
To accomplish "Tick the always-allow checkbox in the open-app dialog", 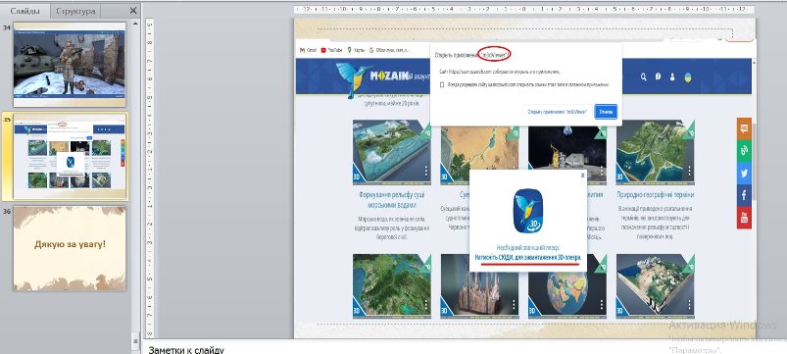I will click(x=442, y=85).
